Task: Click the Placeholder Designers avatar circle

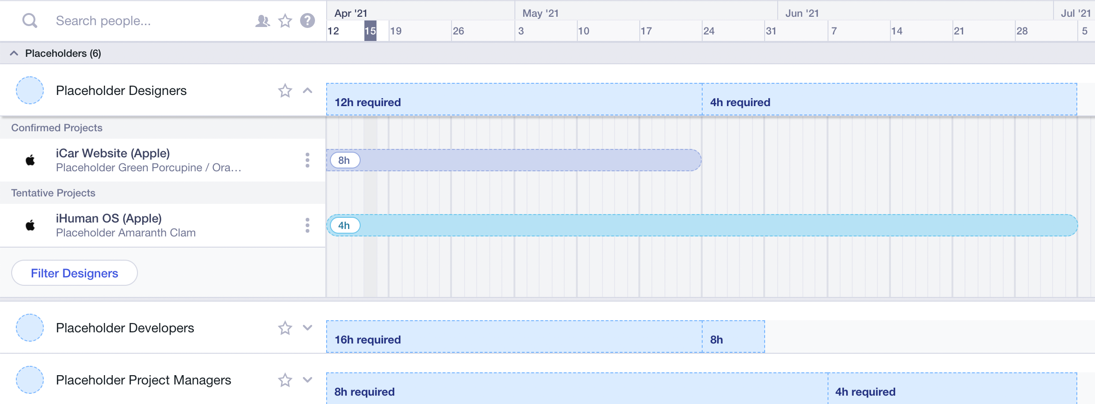Action: 29,90
